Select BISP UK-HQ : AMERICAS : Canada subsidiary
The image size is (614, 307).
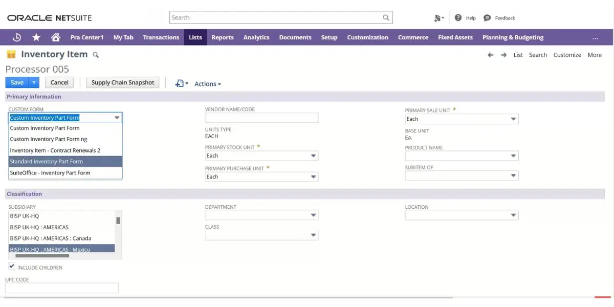click(x=62, y=238)
